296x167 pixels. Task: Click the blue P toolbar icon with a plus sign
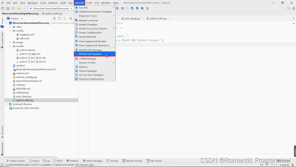[132, 8]
